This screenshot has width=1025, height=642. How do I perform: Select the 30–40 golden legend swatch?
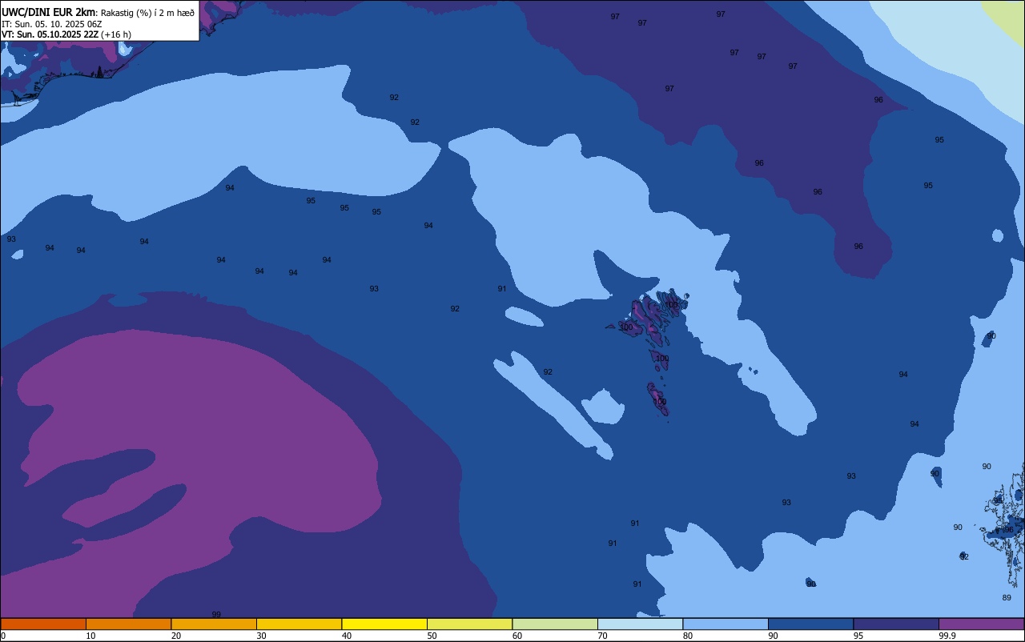[x=299, y=624]
